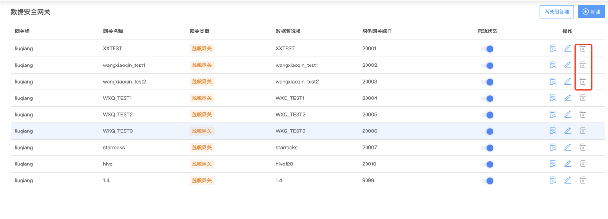Edit the wangxiaoqin_test1 gateway
Image resolution: width=608 pixels, height=219 pixels.
point(567,65)
